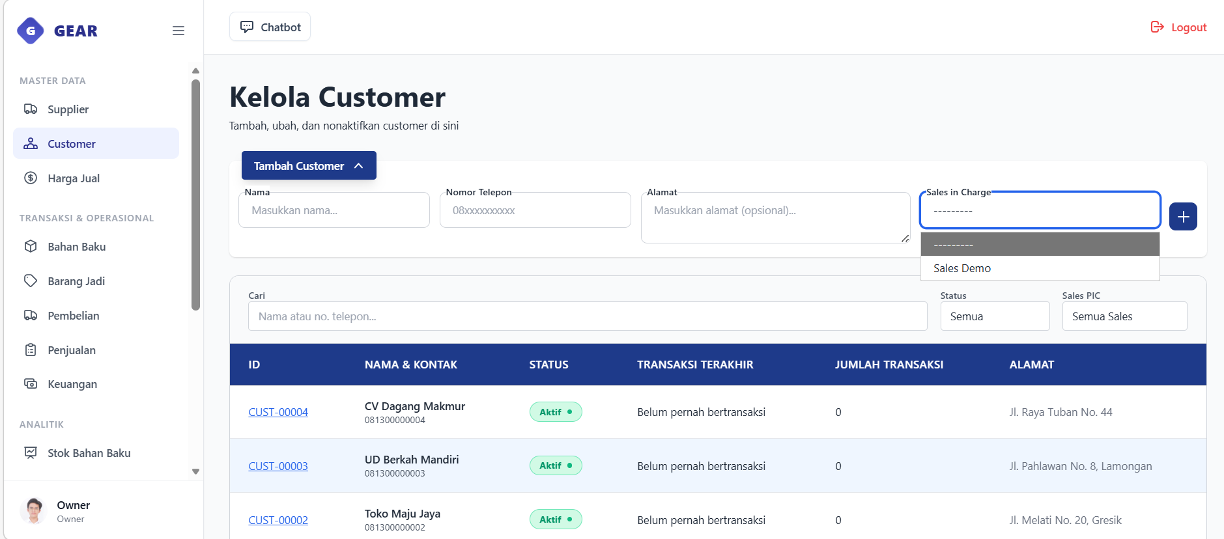Click sidebar scrollbar down arrow

coord(195,471)
